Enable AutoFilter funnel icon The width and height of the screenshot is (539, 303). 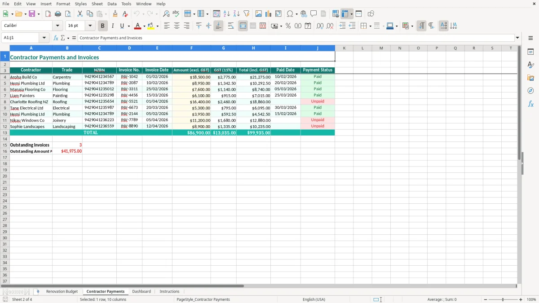coord(246,14)
